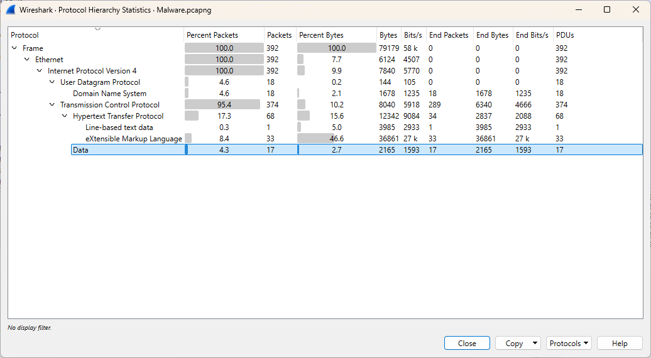Viewport: 651px width, 358px height.
Task: Sort by the Packets column header
Action: click(x=280, y=35)
